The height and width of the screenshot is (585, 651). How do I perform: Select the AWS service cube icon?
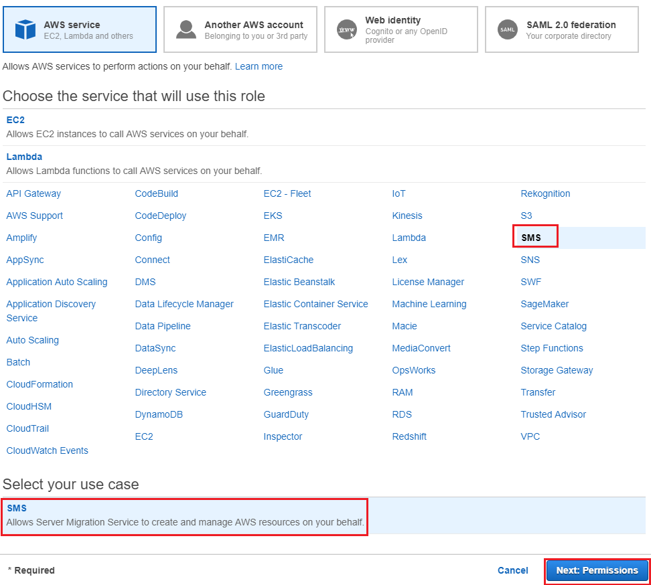(x=25, y=29)
